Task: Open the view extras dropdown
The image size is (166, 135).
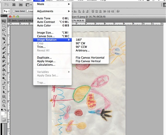Action: tap(29, 5)
